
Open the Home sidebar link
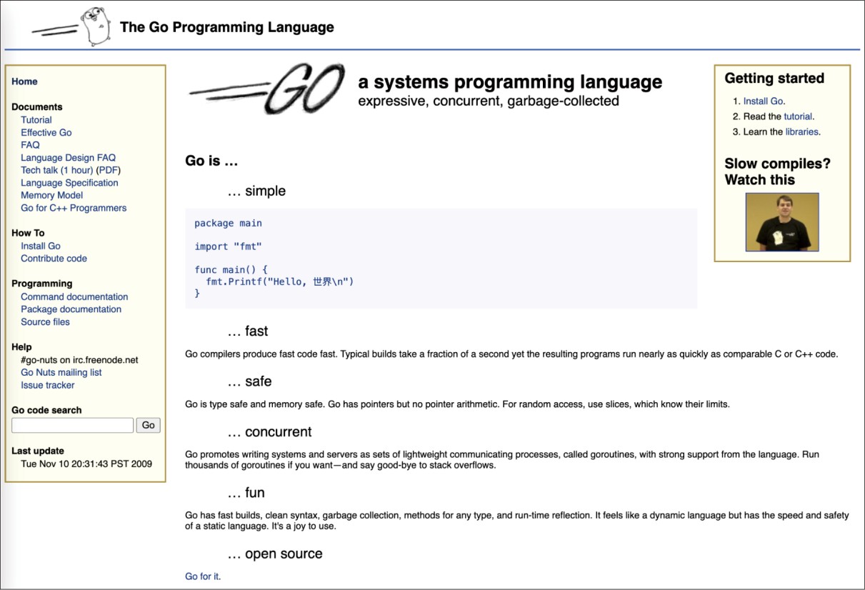[24, 81]
